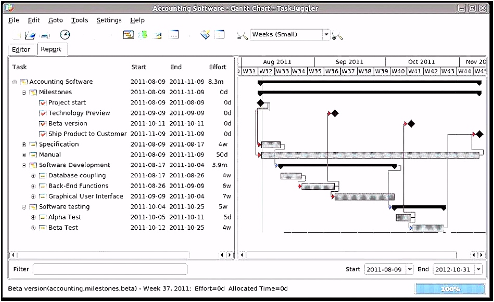Expand the Database coupling node
Screen dimensions: 494x302
click(33, 176)
